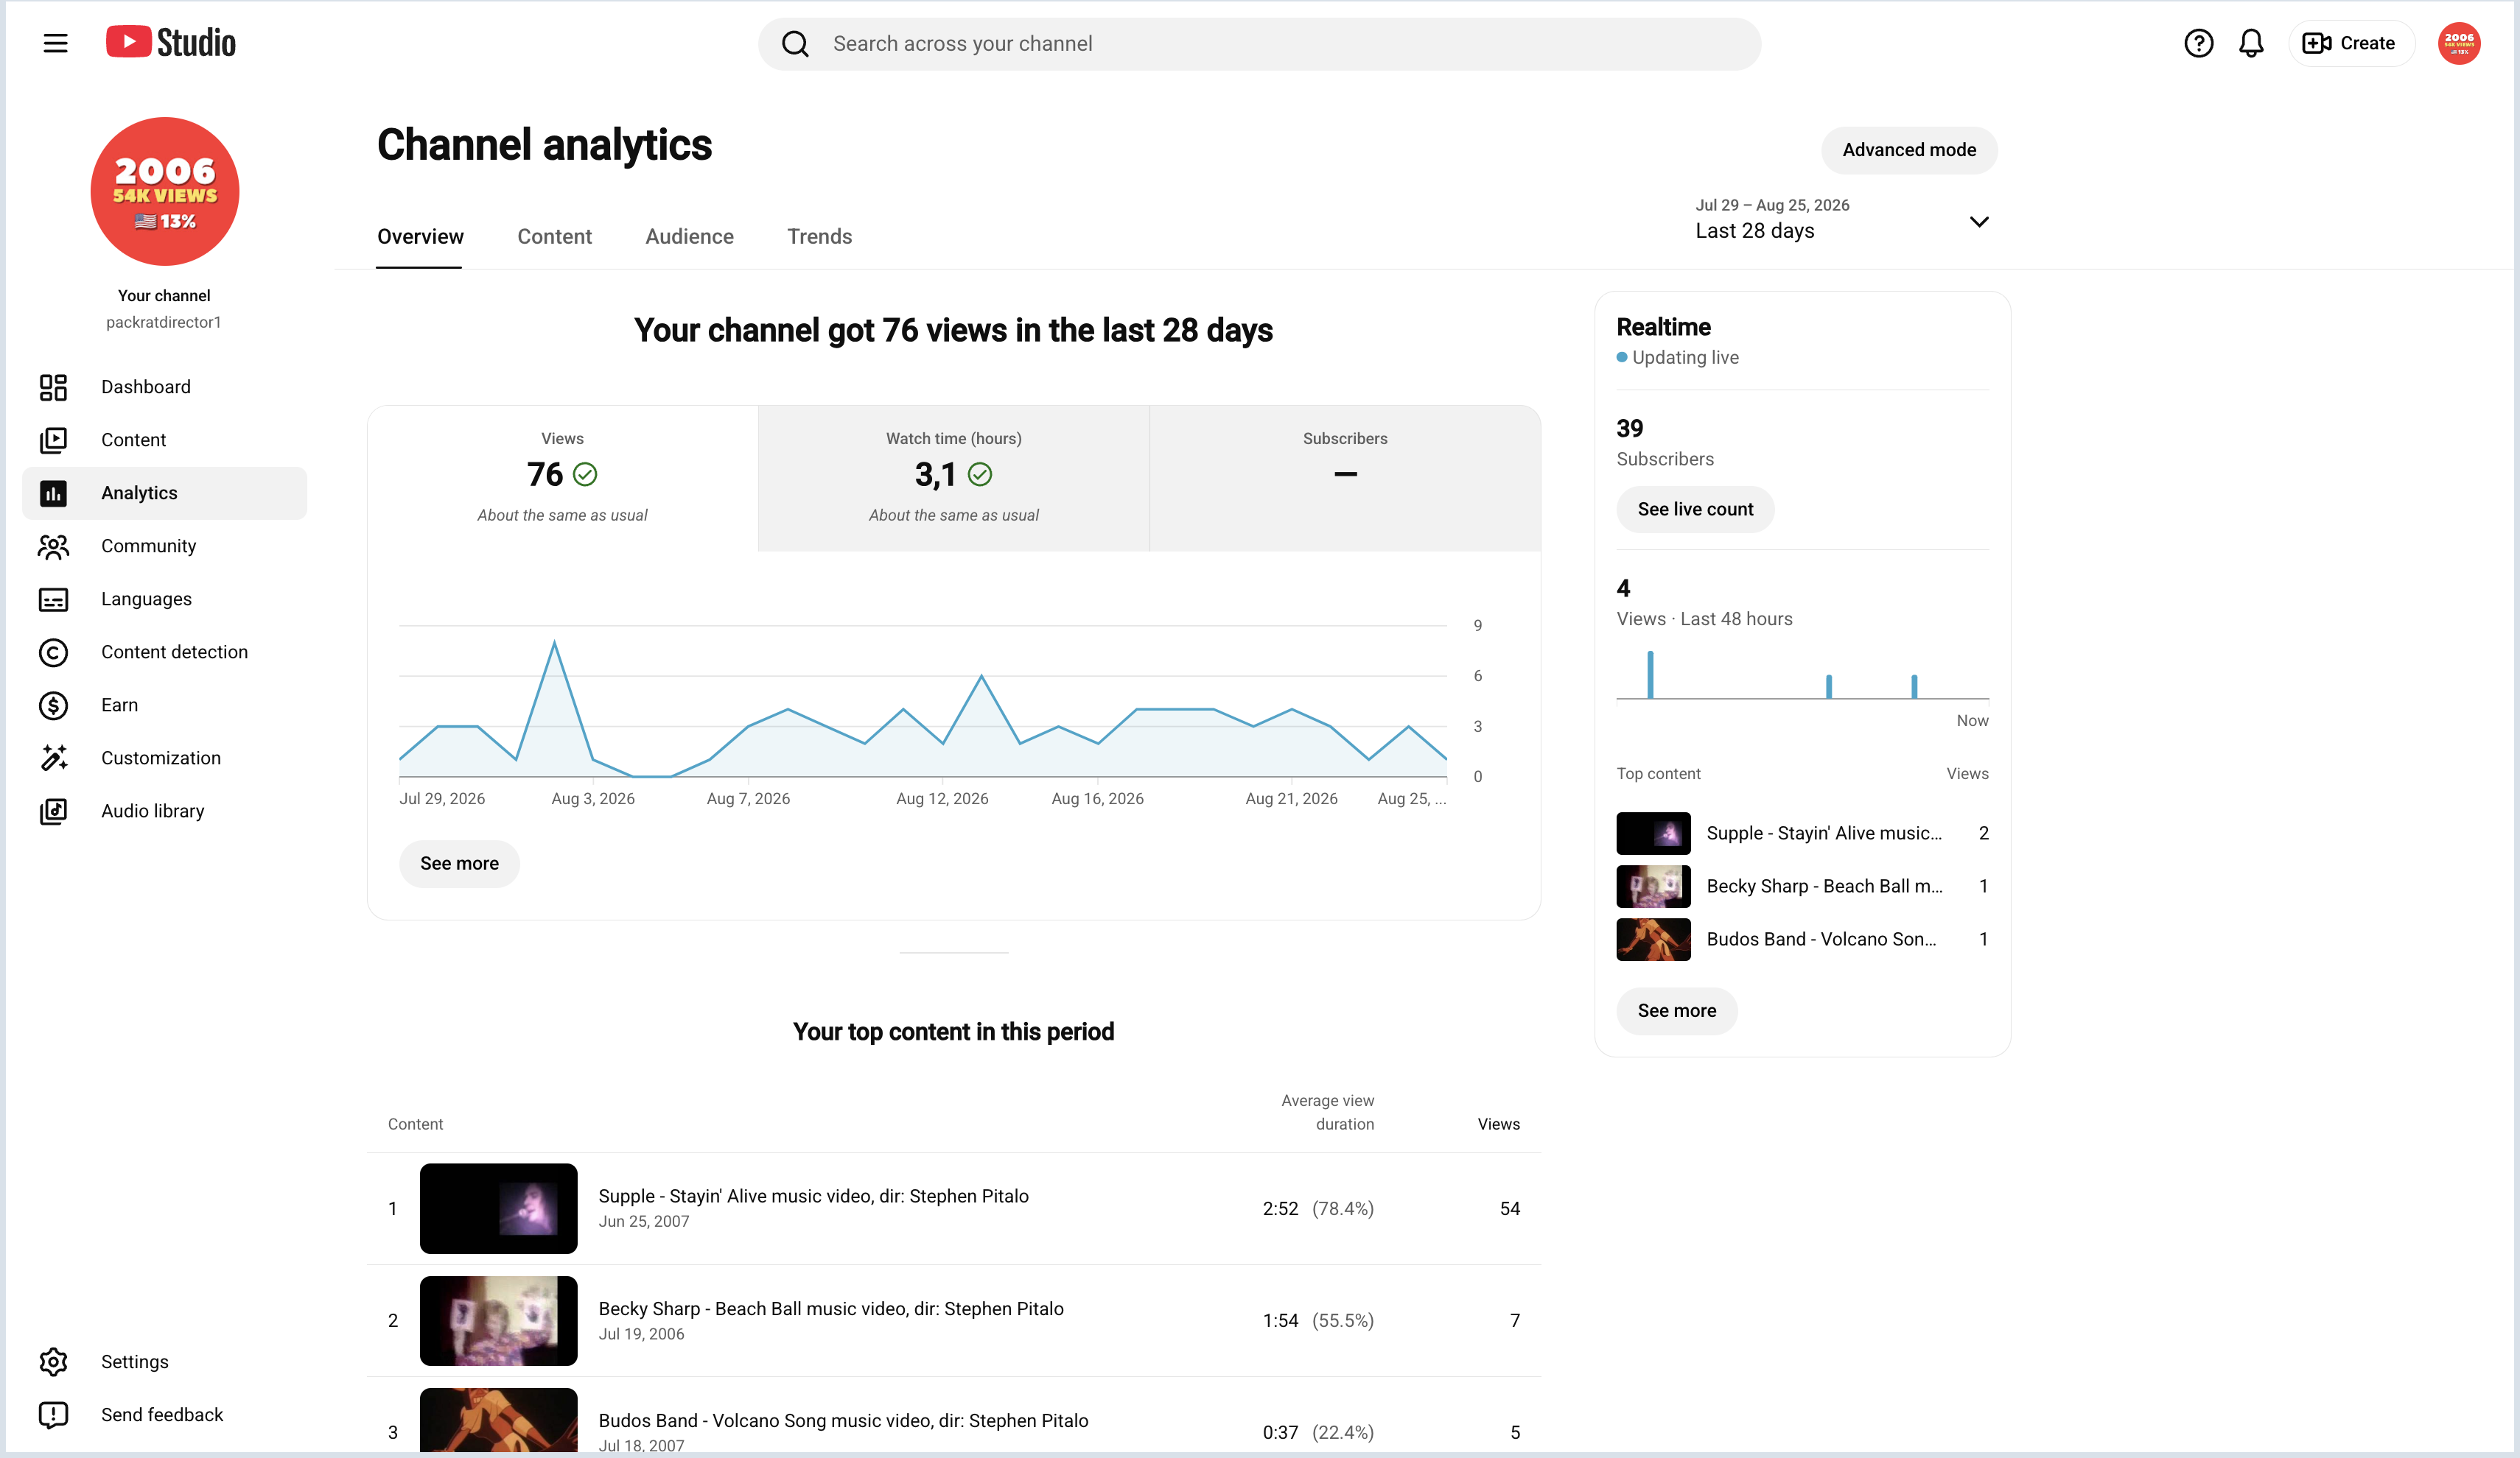Click the Content sidebar icon
Image resolution: width=2520 pixels, height=1458 pixels.
click(53, 440)
